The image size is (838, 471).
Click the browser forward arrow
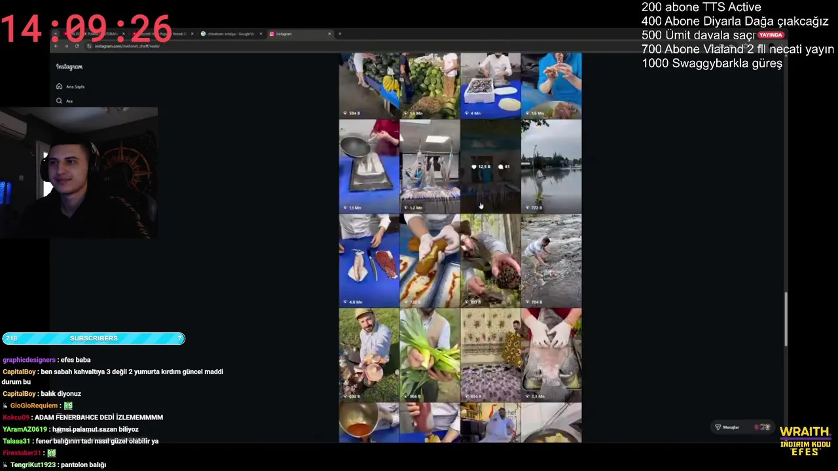pos(66,46)
